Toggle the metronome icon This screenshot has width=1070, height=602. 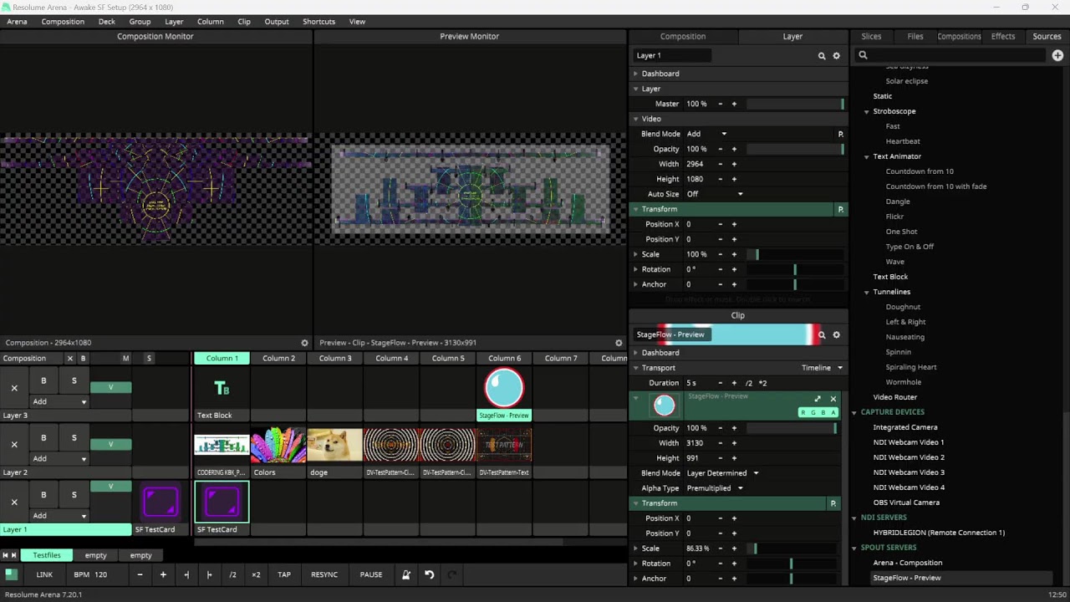[406, 574]
